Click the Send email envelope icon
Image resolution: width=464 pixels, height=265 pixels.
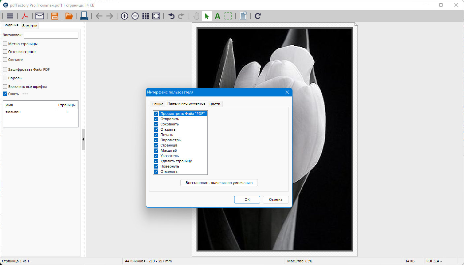tap(40, 16)
